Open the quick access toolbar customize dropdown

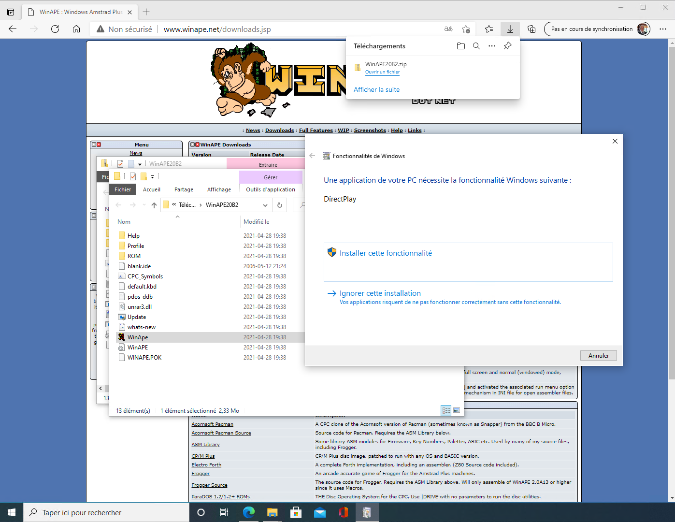(152, 177)
